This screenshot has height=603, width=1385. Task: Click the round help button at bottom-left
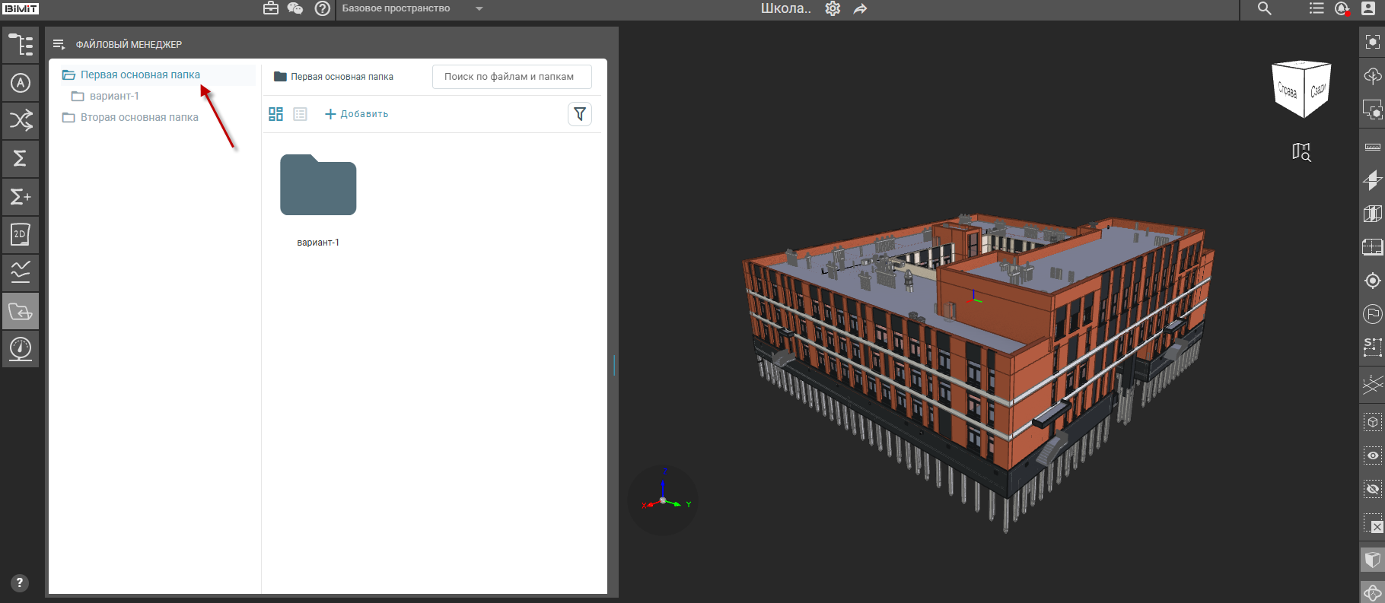(20, 583)
